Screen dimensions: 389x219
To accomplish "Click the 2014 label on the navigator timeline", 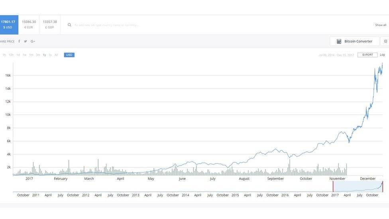I will click(x=185, y=195).
